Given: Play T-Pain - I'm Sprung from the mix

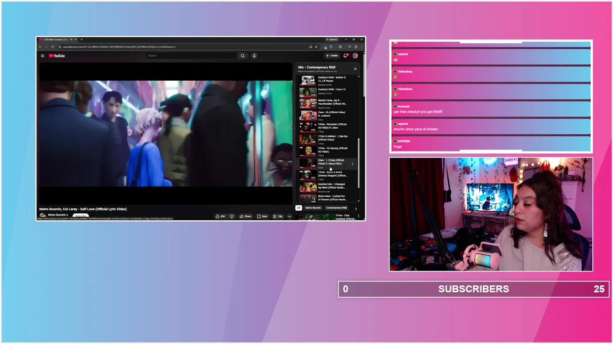Looking at the screenshot, I should click(x=328, y=151).
